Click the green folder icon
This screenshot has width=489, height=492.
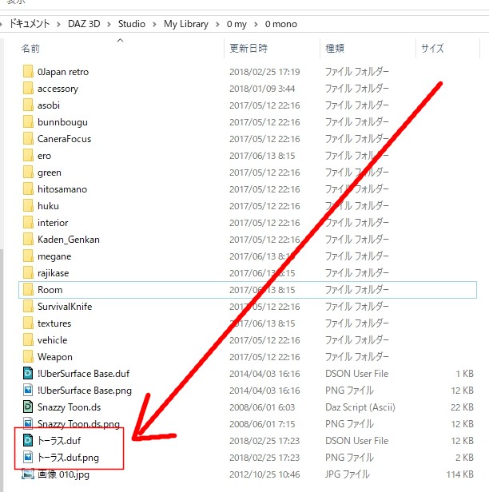click(28, 173)
